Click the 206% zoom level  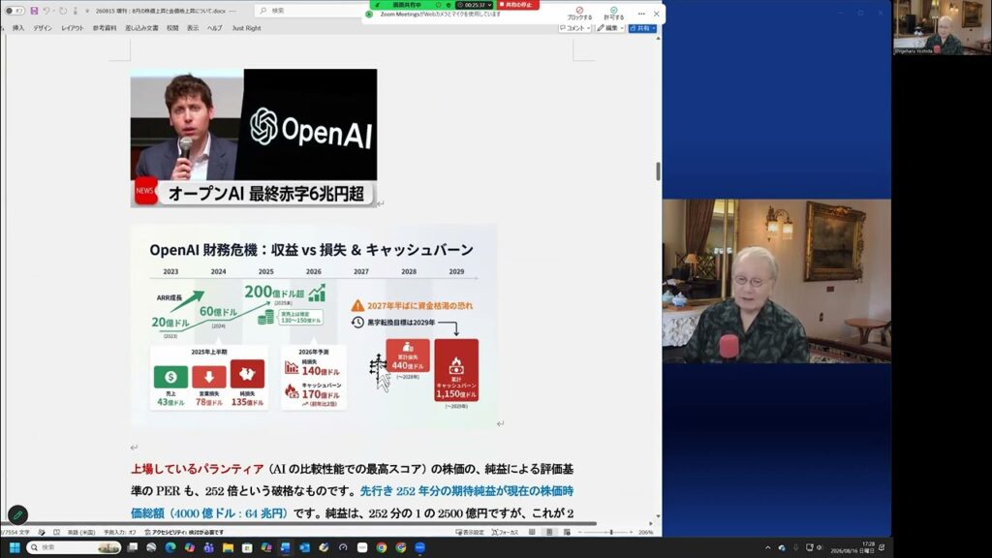(x=646, y=532)
